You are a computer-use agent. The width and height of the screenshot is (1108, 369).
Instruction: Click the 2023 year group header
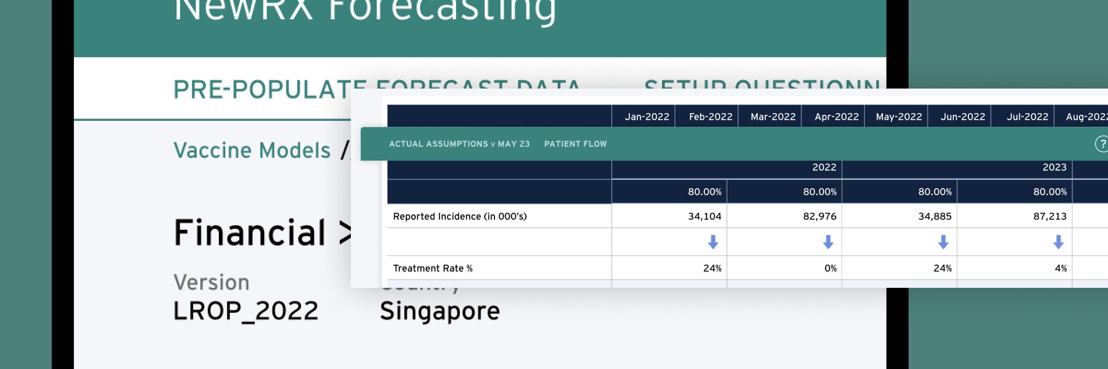(957, 169)
